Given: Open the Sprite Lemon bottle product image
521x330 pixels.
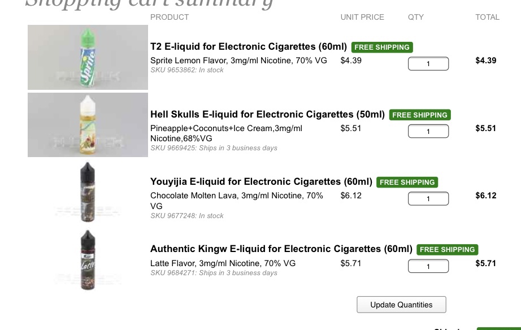Looking at the screenshot, I should [88, 58].
